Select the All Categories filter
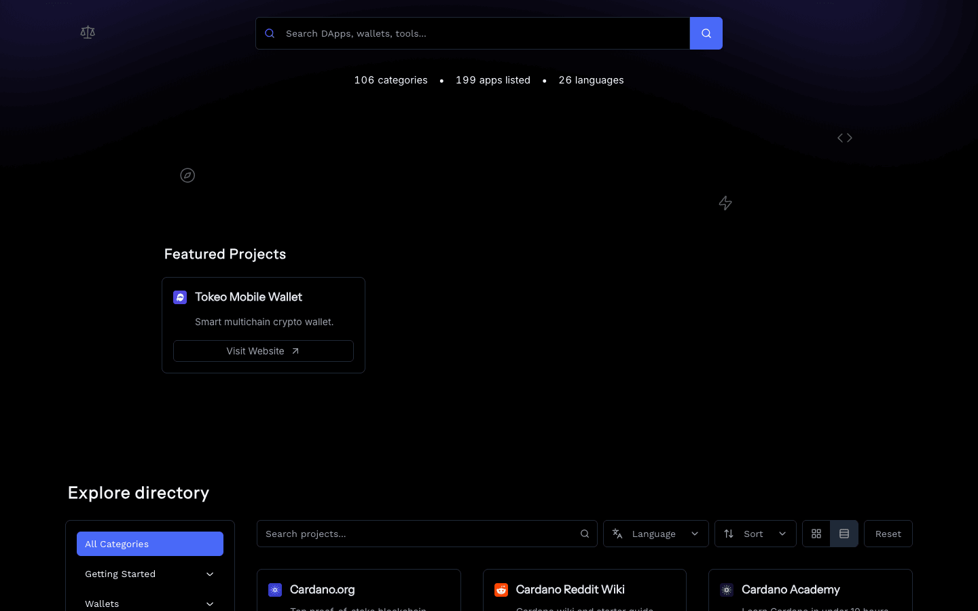The height and width of the screenshot is (611, 978). (149, 544)
